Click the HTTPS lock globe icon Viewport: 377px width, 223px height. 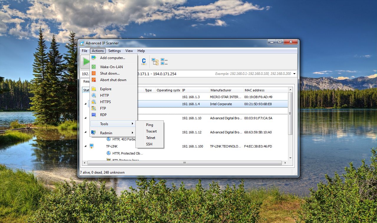click(94, 102)
